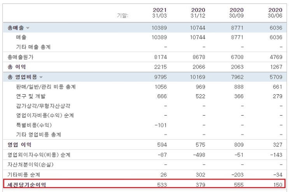This screenshot has height=192, width=289.
Task: Click 총매출원가 value 8678
Action: pos(199,57)
